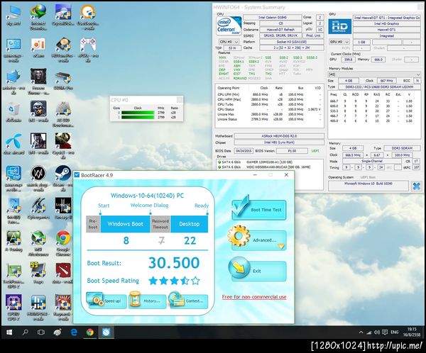The width and height of the screenshot is (426, 353).
Task: Select the GAMER 120MG100-A1 drive row
Action: (270, 162)
